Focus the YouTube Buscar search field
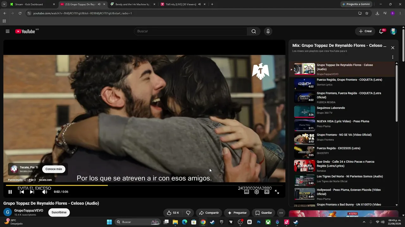405x227 pixels. (x=191, y=31)
